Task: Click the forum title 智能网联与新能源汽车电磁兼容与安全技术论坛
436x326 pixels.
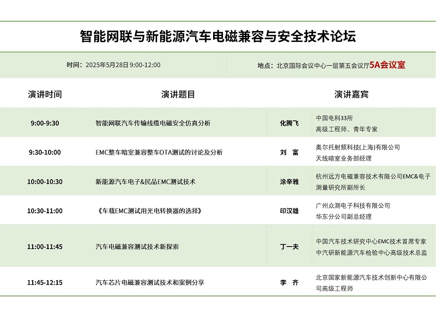Action: [217, 36]
